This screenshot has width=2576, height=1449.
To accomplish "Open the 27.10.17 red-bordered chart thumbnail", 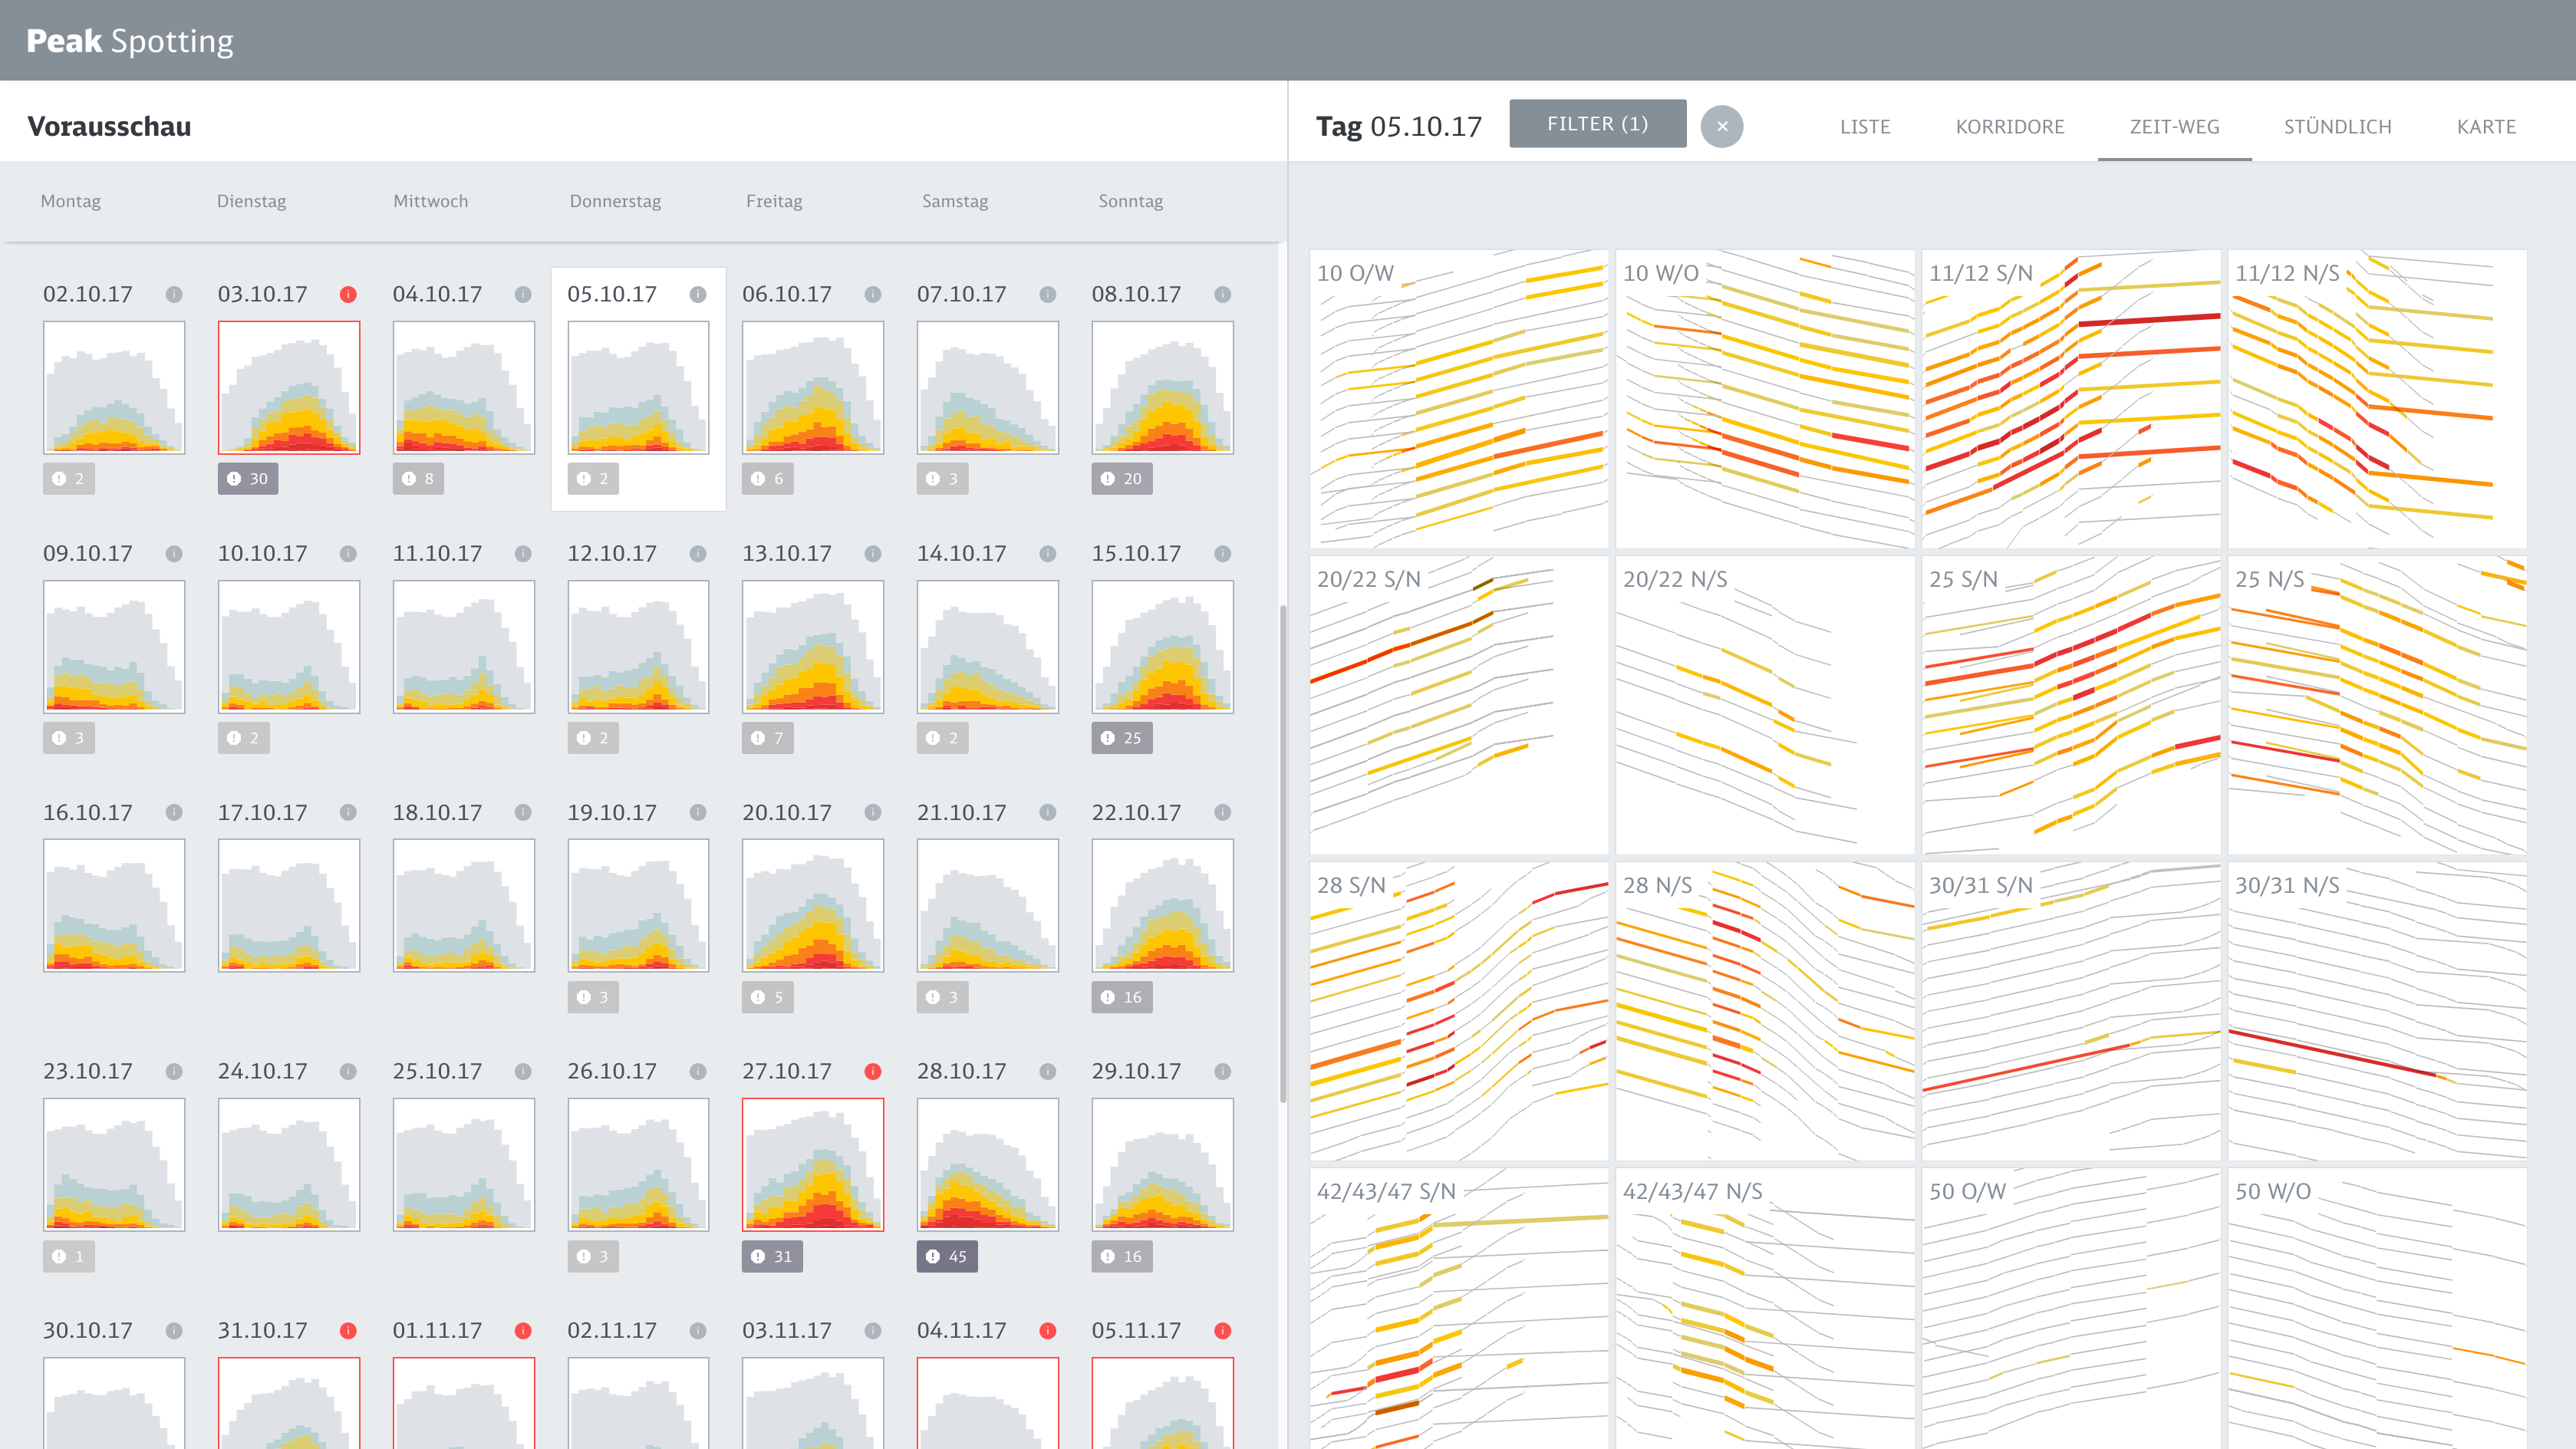I will pyautogui.click(x=812, y=1164).
